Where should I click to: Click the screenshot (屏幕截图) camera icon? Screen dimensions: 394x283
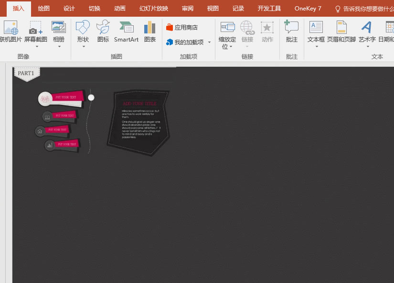point(35,28)
